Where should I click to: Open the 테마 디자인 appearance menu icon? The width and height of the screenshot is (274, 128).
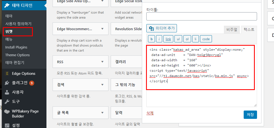(7, 5)
